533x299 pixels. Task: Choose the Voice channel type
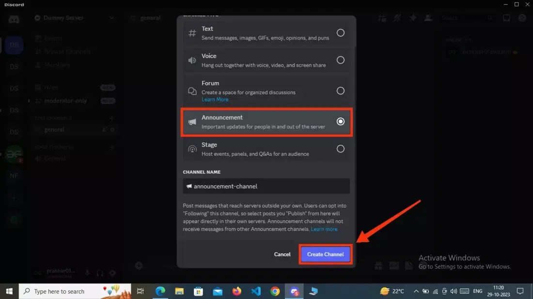266,60
